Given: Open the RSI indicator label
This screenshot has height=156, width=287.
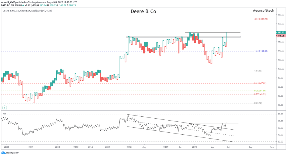Looking at the screenshot, I should (x=4, y=114).
